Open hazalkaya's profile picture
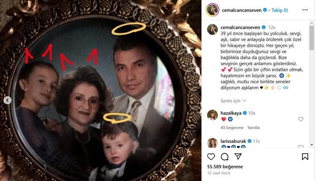 tap(212, 115)
